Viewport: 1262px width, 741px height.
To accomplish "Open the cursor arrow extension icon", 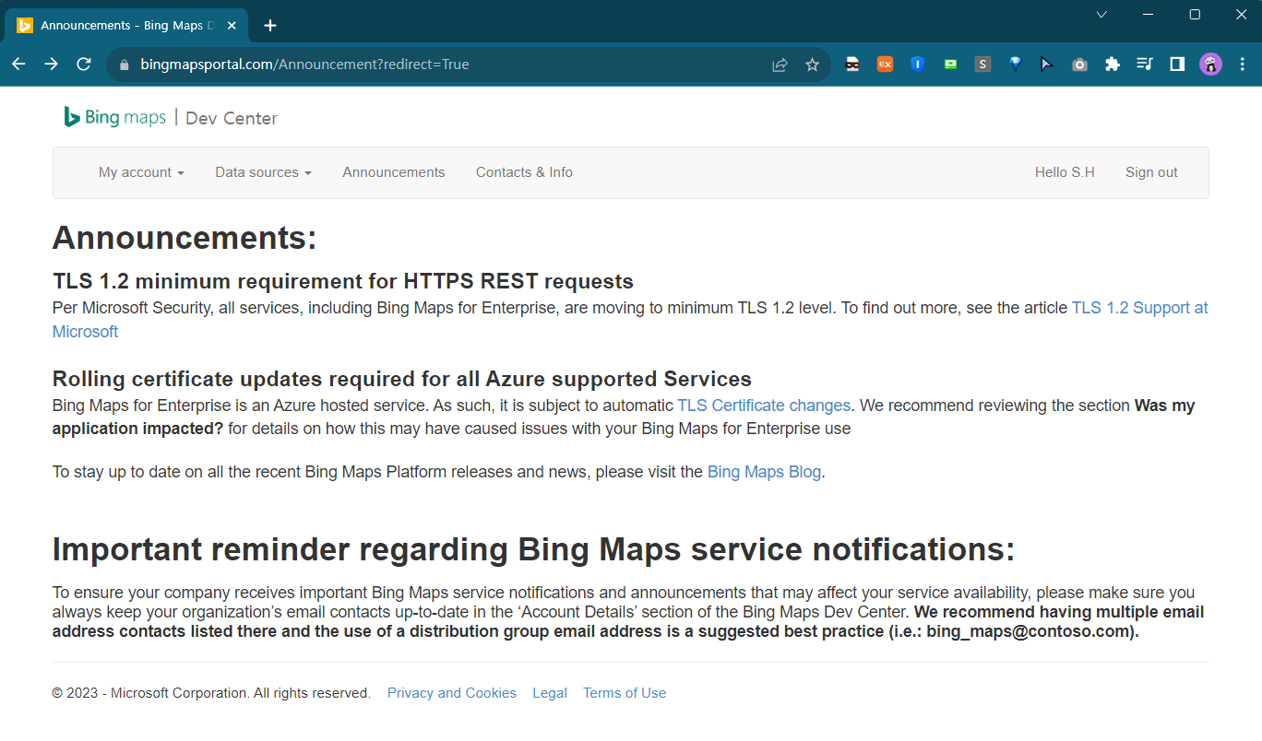I will [x=1047, y=65].
